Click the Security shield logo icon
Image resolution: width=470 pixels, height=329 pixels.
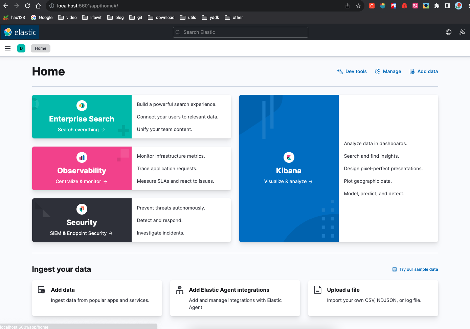pos(82,209)
